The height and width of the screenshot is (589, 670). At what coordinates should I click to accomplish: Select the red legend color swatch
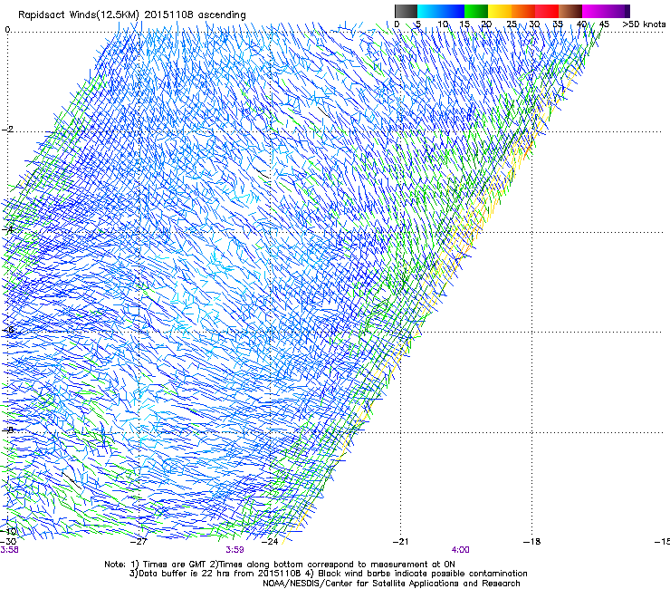tap(547, 11)
